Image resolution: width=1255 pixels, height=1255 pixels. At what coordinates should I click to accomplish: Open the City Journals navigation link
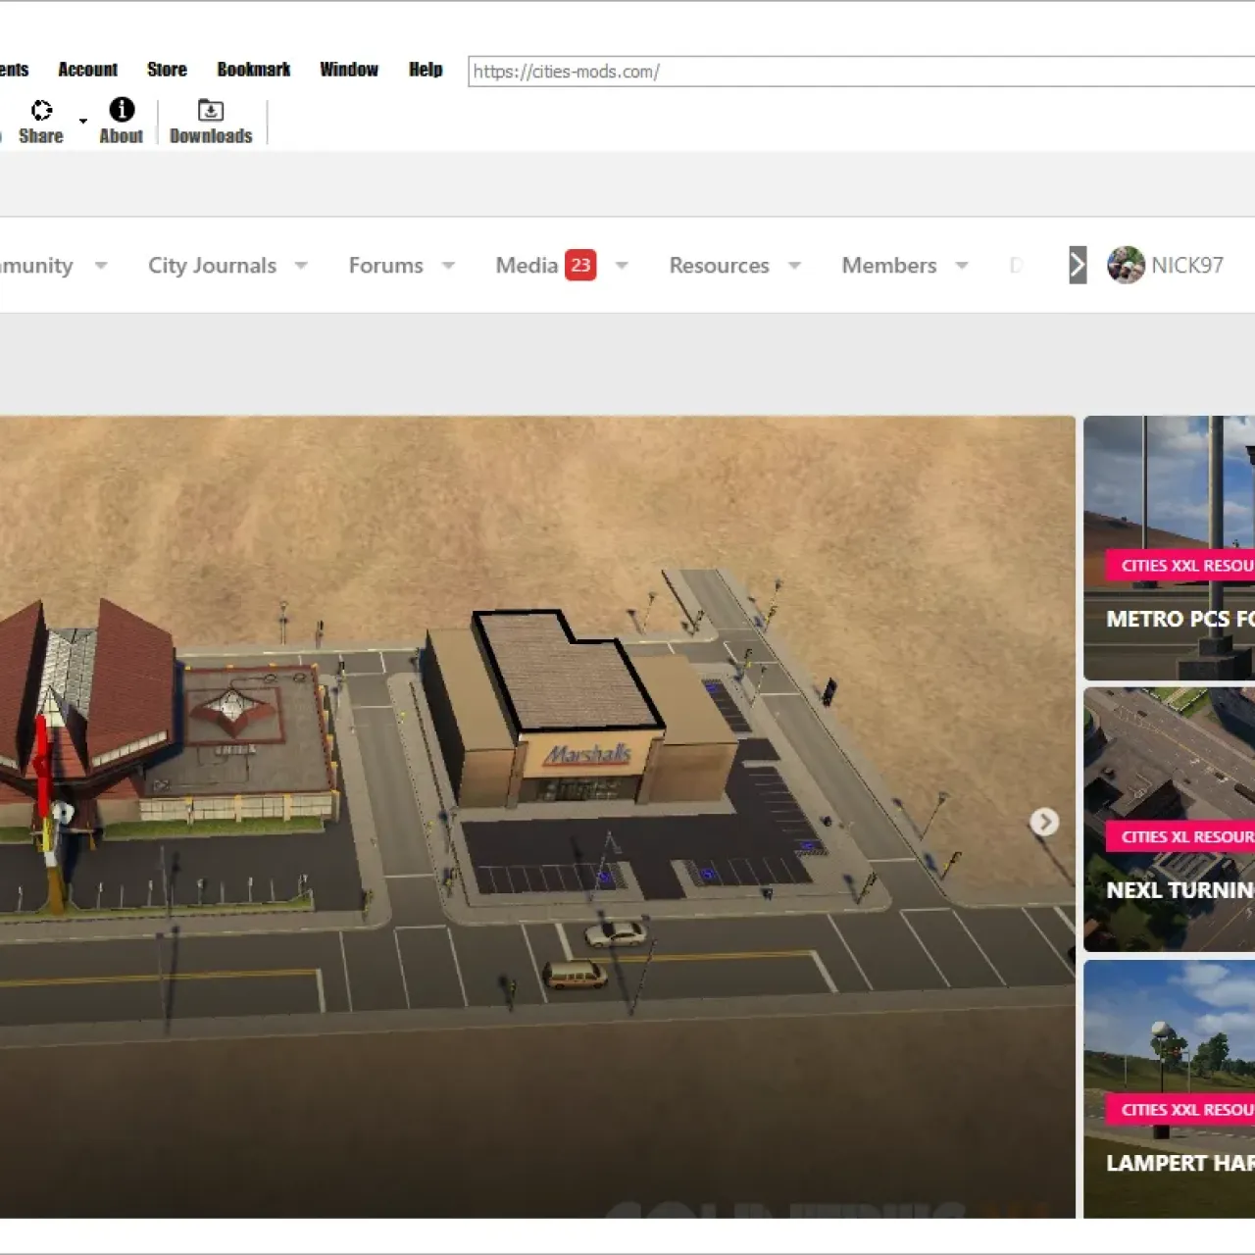tap(212, 266)
